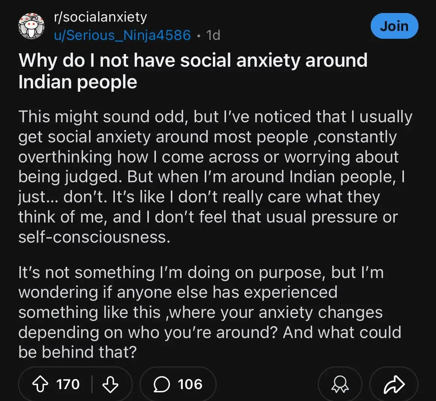Click "Indian people" in the post title

tap(78, 82)
